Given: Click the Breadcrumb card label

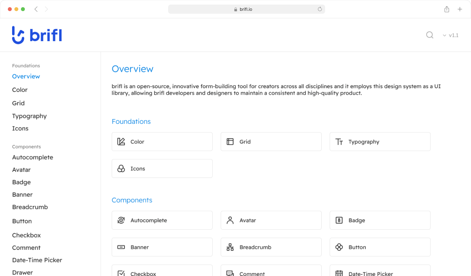Looking at the screenshot, I should pos(255,247).
